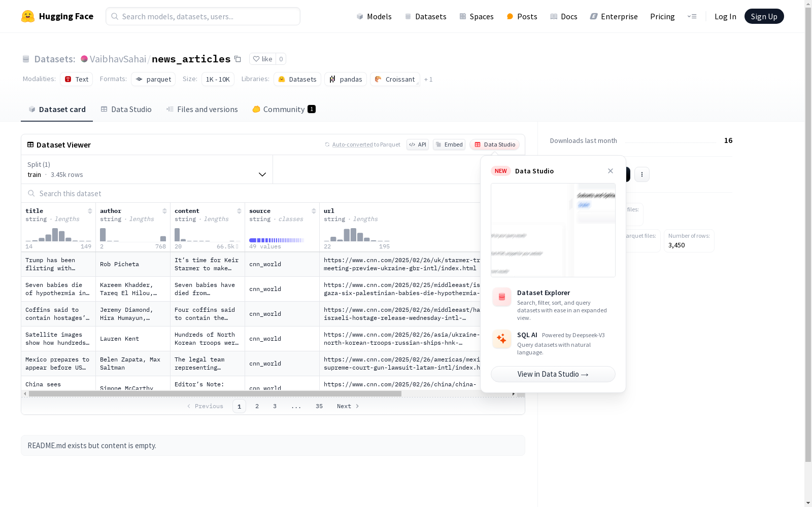This screenshot has width=812, height=507.
Task: Click the parquet format tag
Action: coord(153,79)
